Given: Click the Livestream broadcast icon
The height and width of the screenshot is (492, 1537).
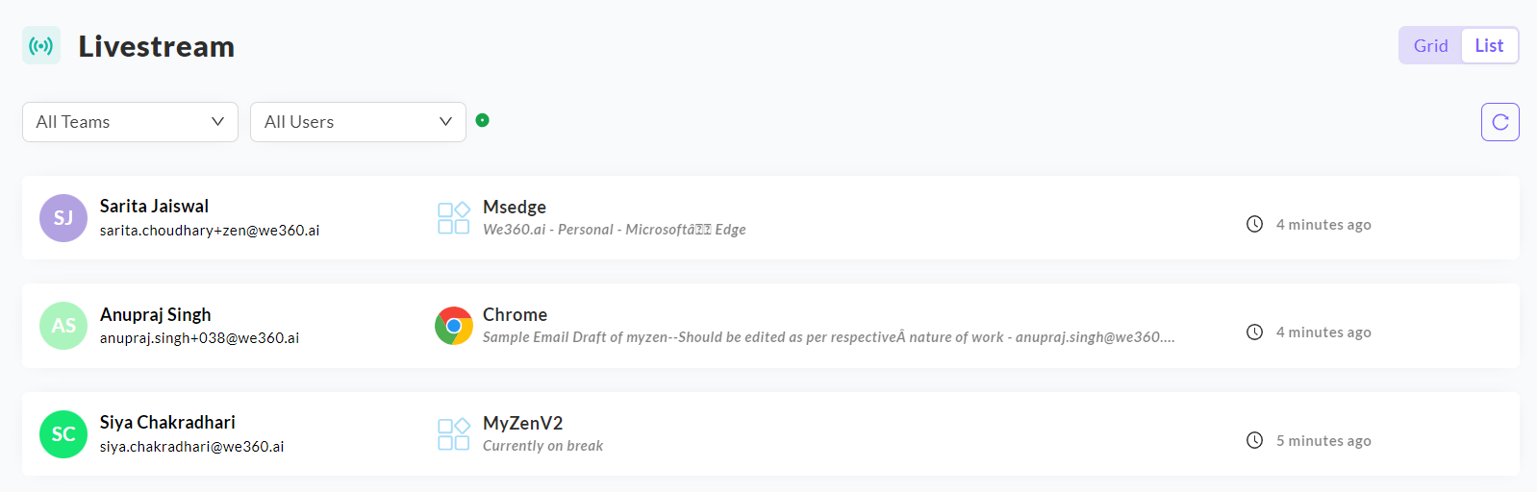Looking at the screenshot, I should pyautogui.click(x=41, y=45).
